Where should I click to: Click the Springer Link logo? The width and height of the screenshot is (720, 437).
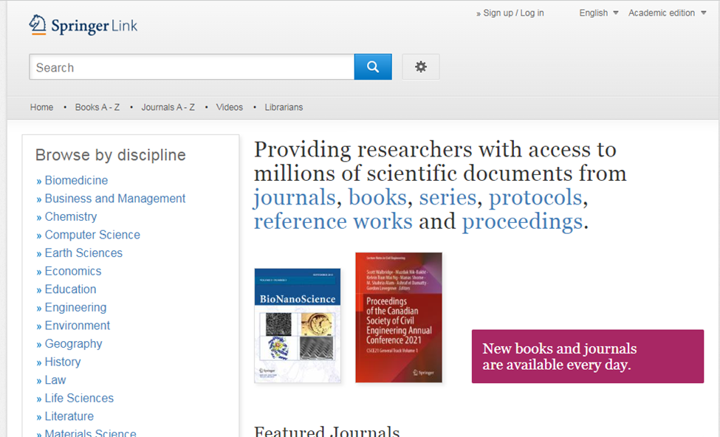point(83,26)
